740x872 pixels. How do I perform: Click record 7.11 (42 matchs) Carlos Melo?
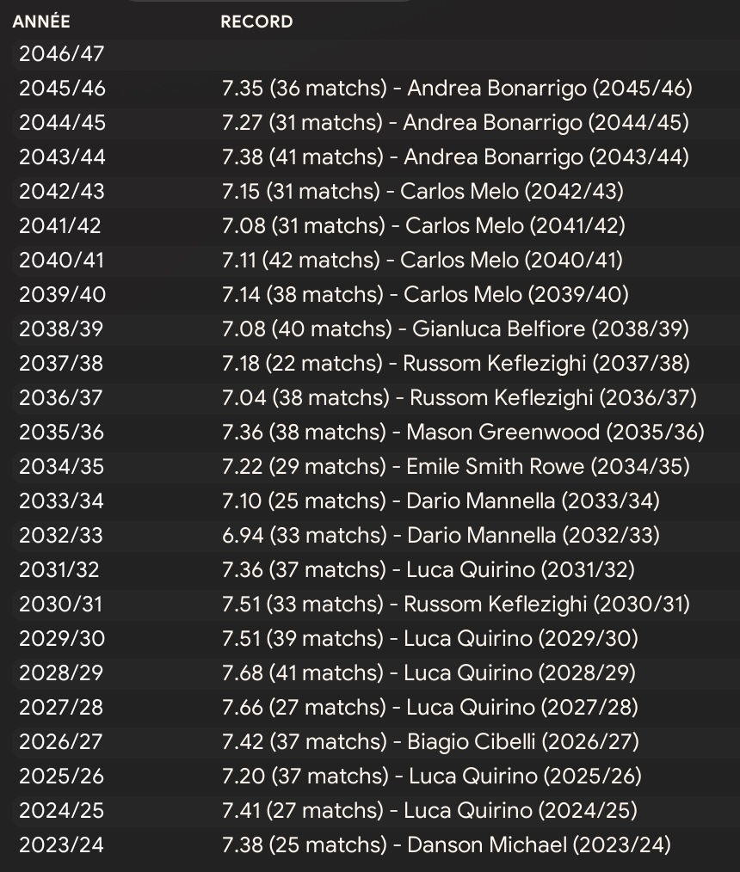[422, 261]
